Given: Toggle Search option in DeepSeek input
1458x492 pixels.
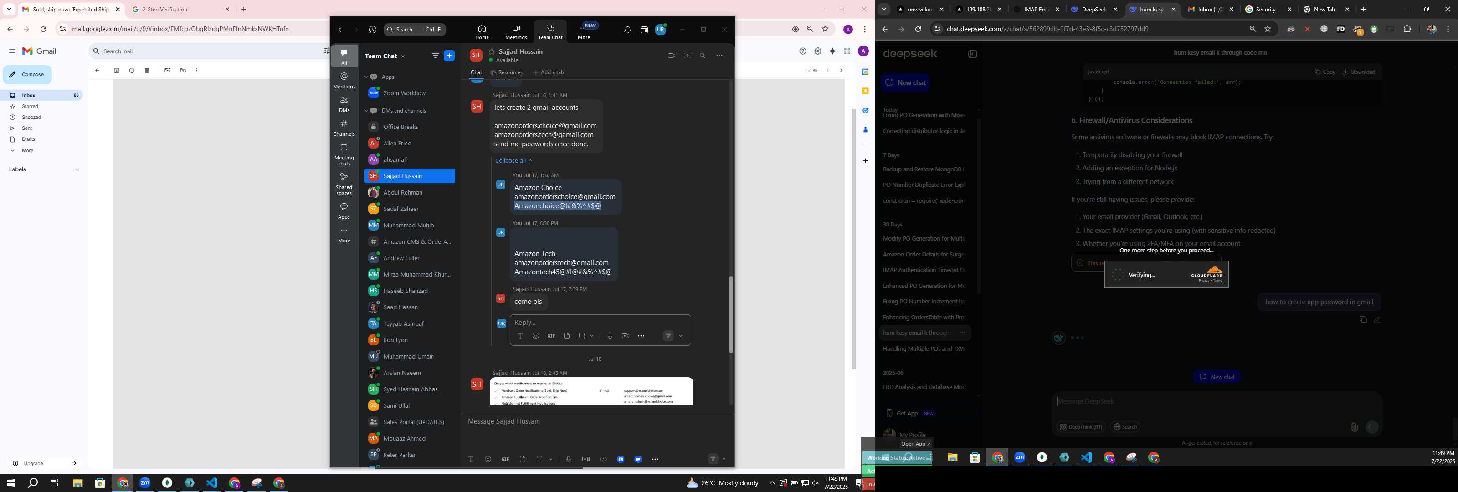Looking at the screenshot, I should click(x=1124, y=427).
